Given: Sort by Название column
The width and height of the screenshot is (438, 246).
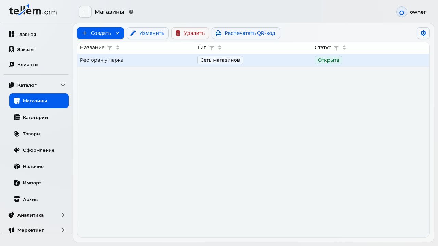Looking at the screenshot, I should click(118, 47).
